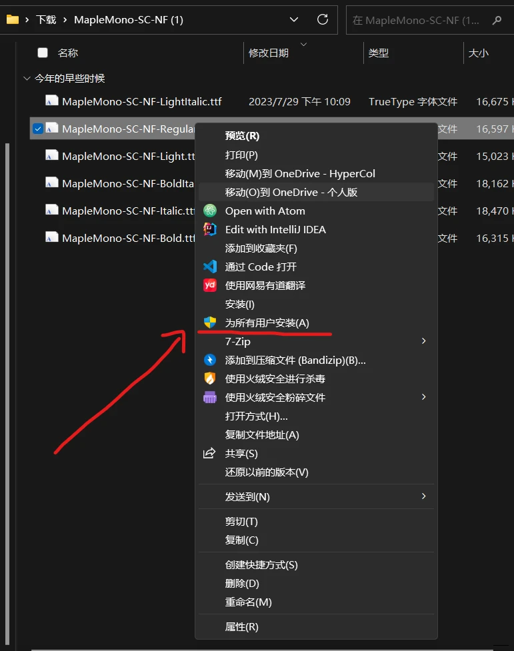
Task: Click the 2023/7/29 下午 10:09 date cell
Action: 299,102
